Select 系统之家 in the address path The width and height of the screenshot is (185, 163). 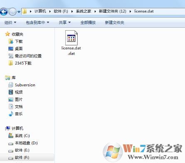pos(84,11)
